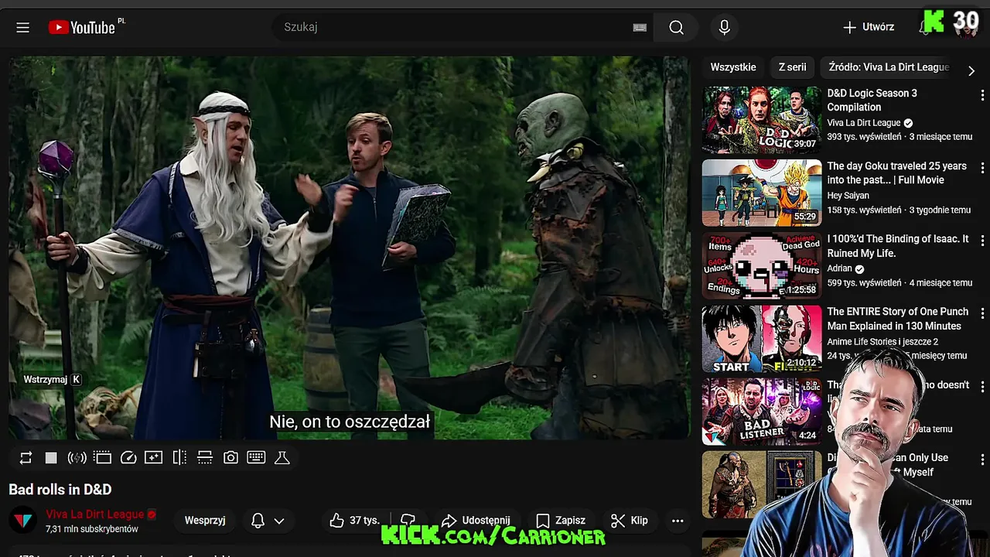Open playback speed gauge icon
The width and height of the screenshot is (990, 557).
tap(128, 458)
